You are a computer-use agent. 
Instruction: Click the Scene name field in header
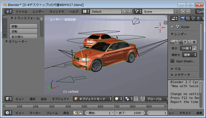[158, 11]
